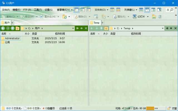Open the 文件(F) menu
Viewport: 178px width, 111px height.
(6, 10)
